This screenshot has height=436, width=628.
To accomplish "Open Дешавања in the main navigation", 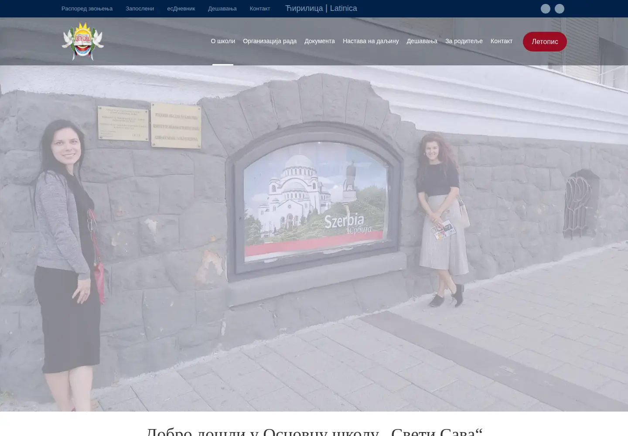I will (x=422, y=41).
